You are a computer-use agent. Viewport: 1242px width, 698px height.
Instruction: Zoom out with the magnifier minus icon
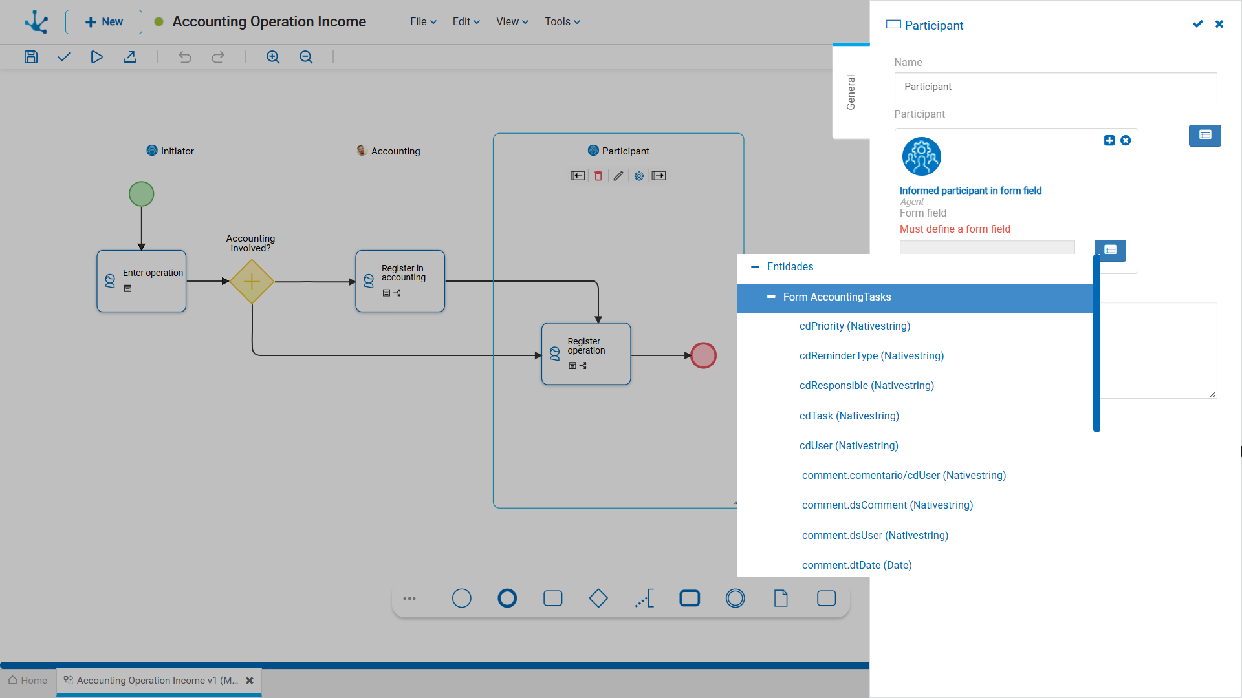click(x=306, y=57)
